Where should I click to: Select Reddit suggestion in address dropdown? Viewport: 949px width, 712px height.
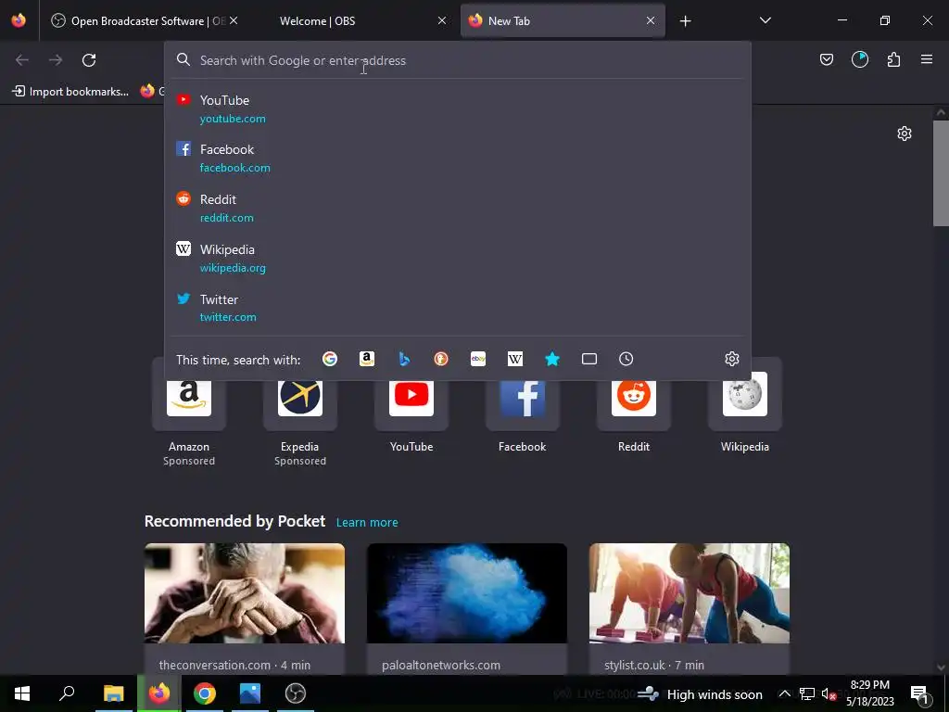(457, 209)
